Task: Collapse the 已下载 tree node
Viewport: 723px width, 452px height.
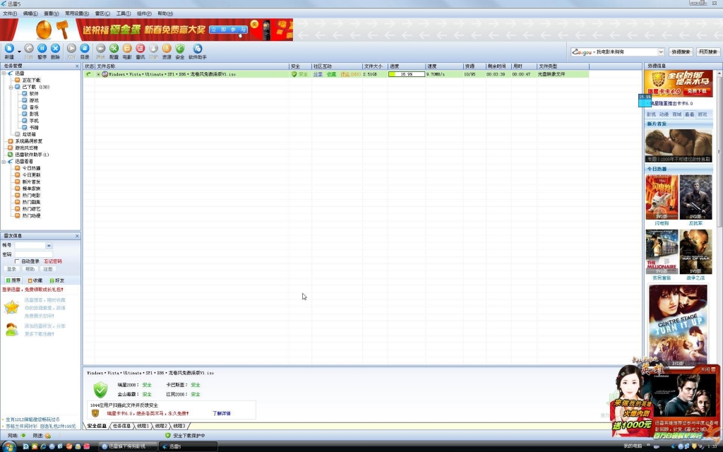Action: [11, 87]
